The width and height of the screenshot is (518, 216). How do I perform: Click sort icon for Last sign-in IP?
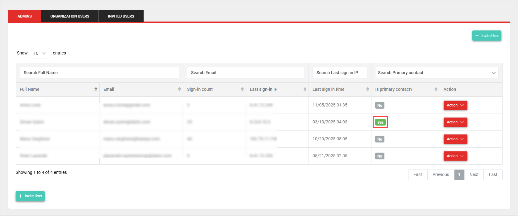305,89
